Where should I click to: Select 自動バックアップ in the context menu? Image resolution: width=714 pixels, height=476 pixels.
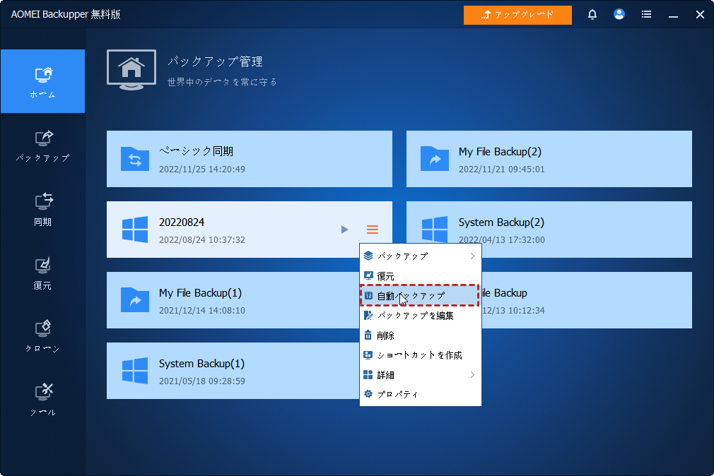[x=421, y=296]
